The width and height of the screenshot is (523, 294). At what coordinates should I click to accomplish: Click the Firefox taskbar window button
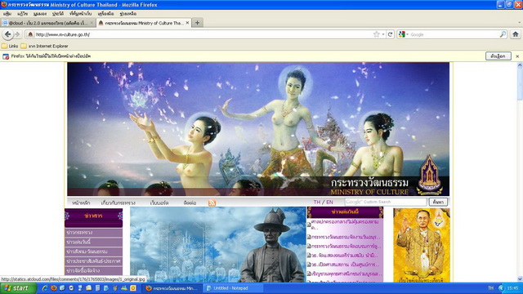click(x=172, y=288)
